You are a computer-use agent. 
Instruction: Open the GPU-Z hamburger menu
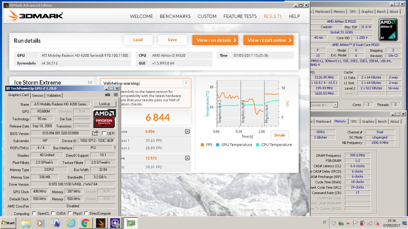point(116,95)
